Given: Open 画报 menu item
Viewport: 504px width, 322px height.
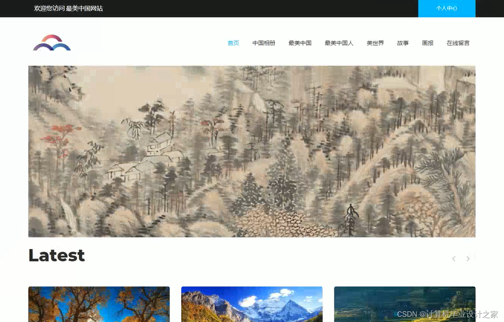Looking at the screenshot, I should (428, 43).
